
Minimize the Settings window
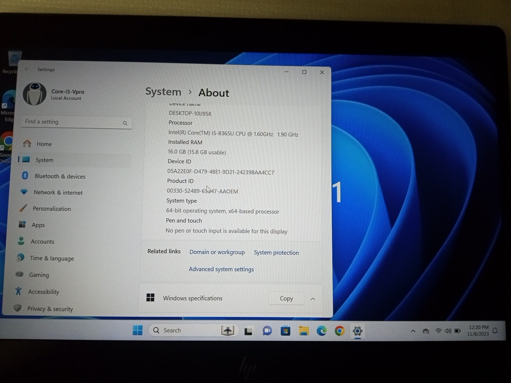(286, 72)
